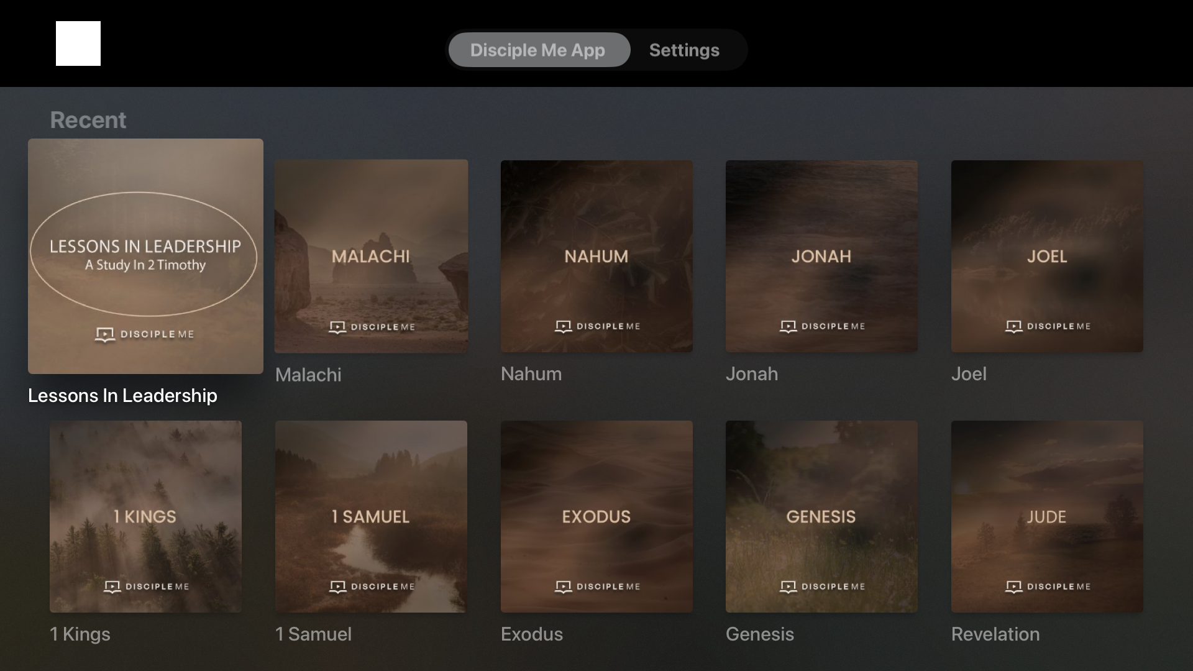Open the Settings tab
The height and width of the screenshot is (671, 1193).
pos(684,50)
